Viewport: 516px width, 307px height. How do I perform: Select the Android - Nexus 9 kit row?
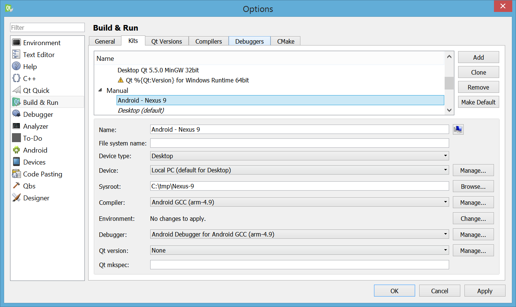(280, 100)
